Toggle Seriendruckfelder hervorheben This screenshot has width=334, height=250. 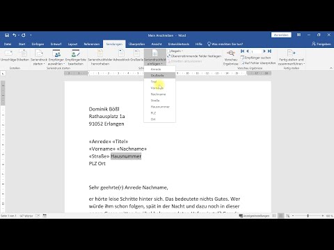point(100,58)
